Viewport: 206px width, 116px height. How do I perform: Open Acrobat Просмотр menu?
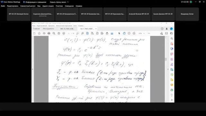(51, 26)
